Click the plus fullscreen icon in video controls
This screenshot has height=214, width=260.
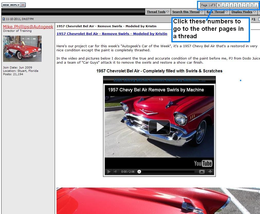[210, 172]
